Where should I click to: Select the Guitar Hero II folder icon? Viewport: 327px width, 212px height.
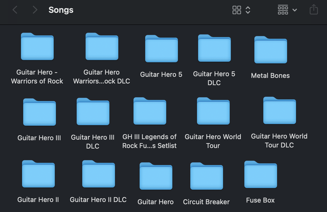(38, 174)
